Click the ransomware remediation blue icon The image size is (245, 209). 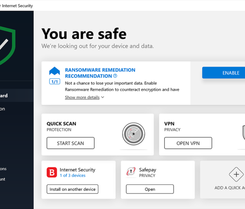coord(55,71)
